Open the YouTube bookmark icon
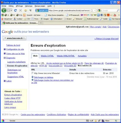The height and width of the screenshot is (123, 121). pyautogui.click(x=115, y=15)
